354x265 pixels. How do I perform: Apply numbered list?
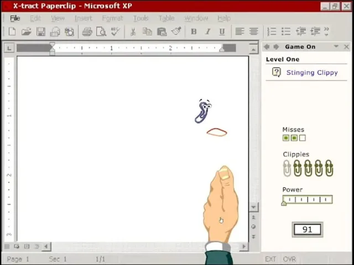pyautogui.click(x=272, y=31)
